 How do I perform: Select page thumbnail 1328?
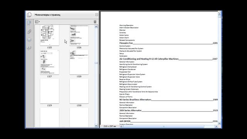tap(79, 62)
